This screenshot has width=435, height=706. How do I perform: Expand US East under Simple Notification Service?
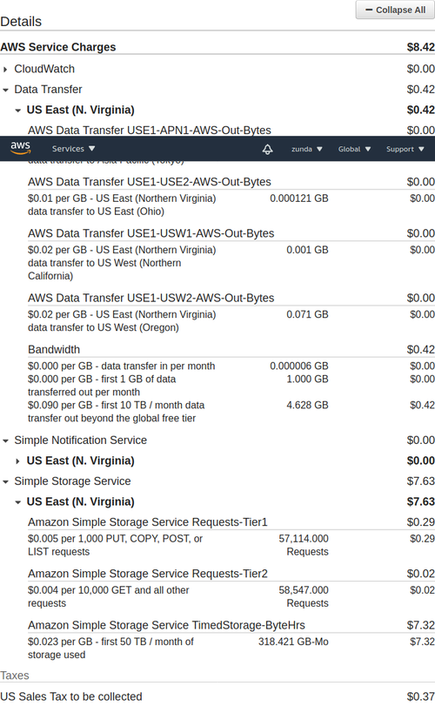pyautogui.click(x=18, y=461)
